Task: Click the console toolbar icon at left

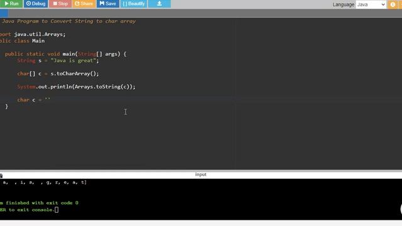Action: point(1,176)
